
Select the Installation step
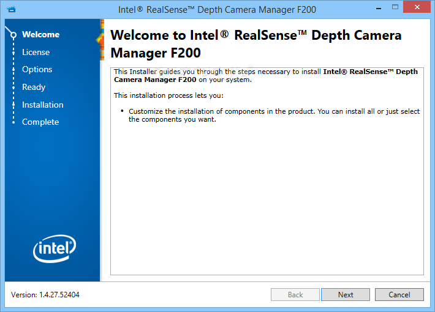43,105
